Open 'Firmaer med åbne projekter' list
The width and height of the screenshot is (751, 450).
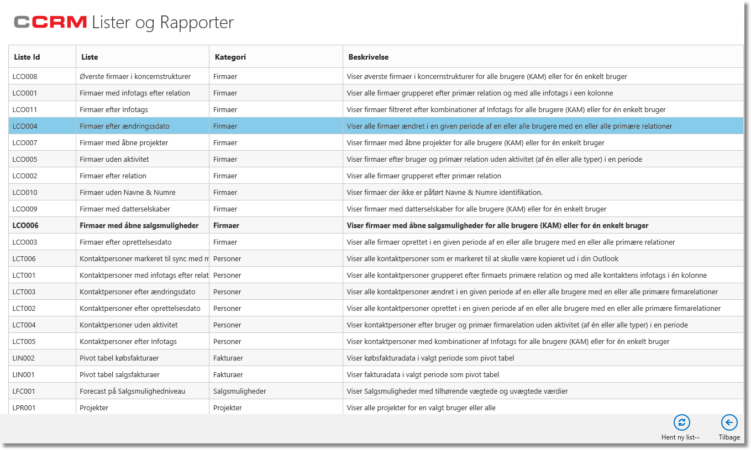[x=124, y=142]
